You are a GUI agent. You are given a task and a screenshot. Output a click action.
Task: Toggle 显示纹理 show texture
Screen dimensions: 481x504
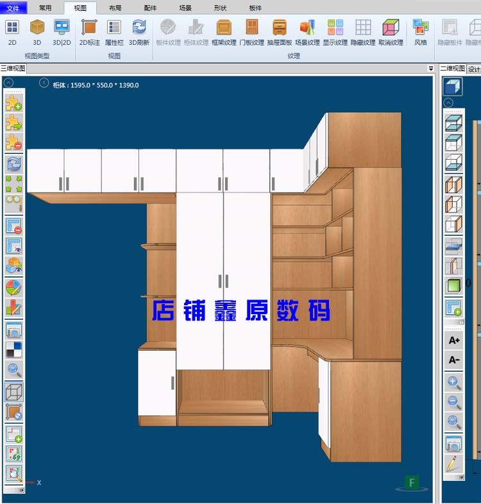coord(335,31)
